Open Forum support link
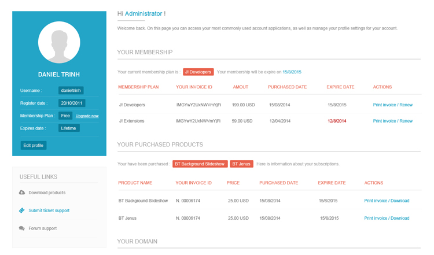 tap(43, 228)
